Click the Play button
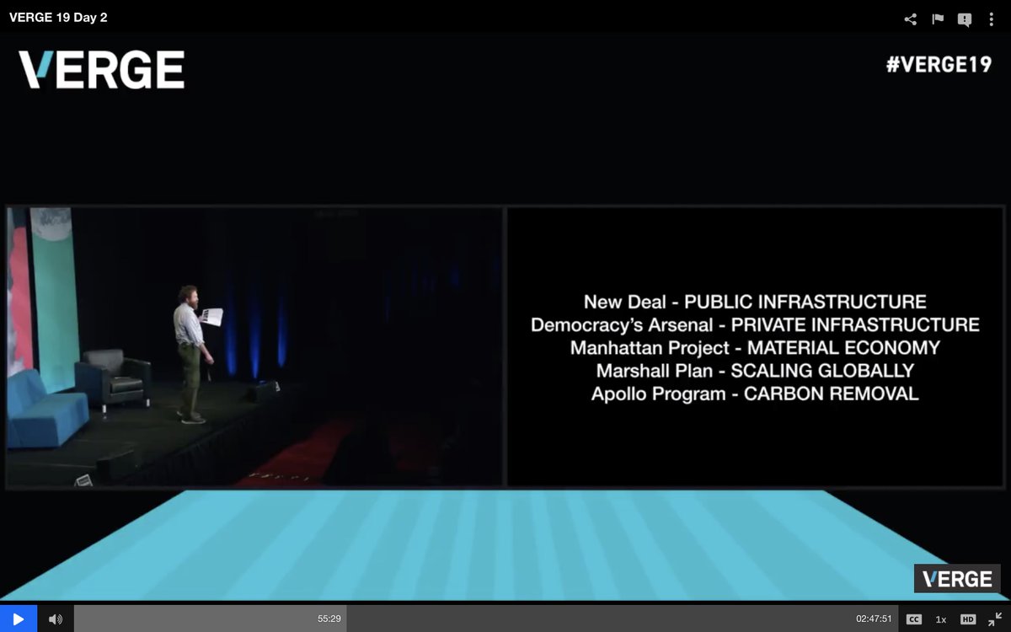1011x632 pixels. click(19, 619)
